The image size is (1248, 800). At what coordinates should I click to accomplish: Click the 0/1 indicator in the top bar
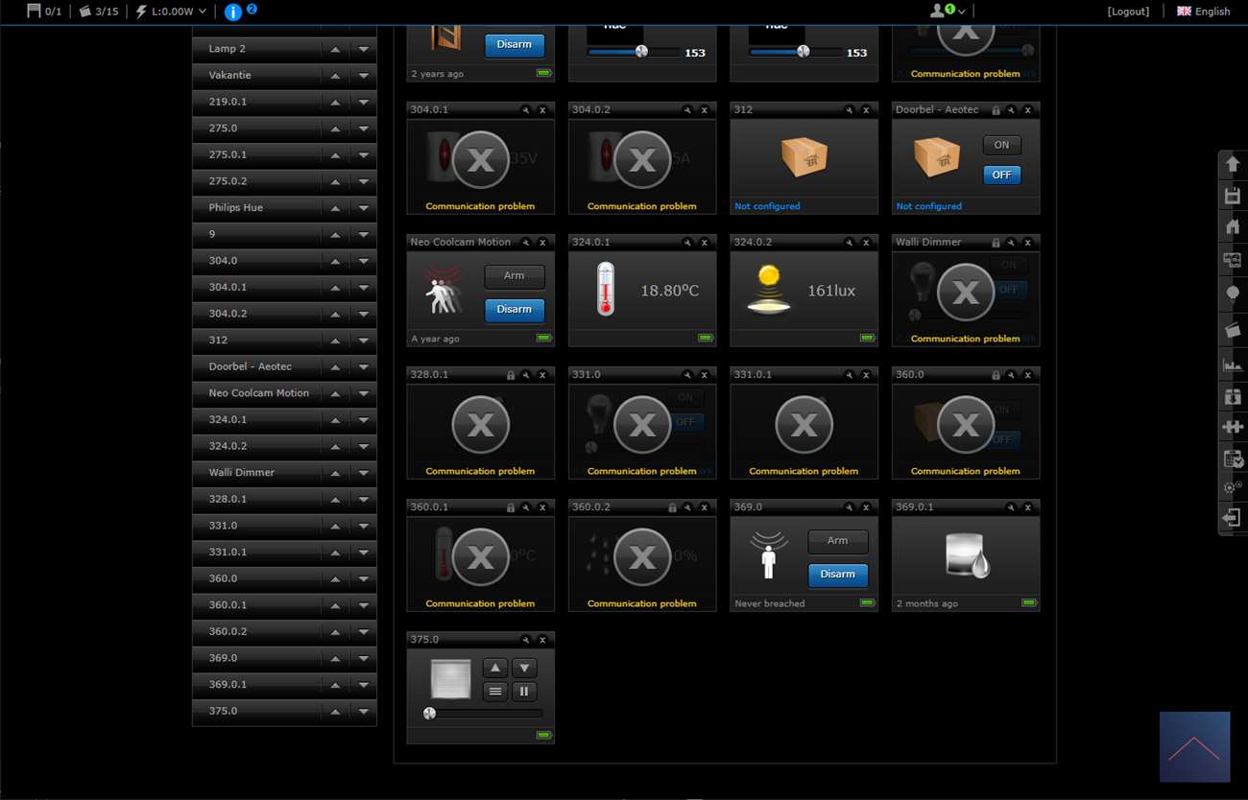pos(44,12)
